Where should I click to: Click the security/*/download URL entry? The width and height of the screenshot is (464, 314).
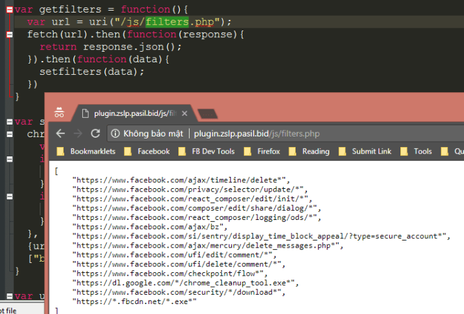coord(179,292)
